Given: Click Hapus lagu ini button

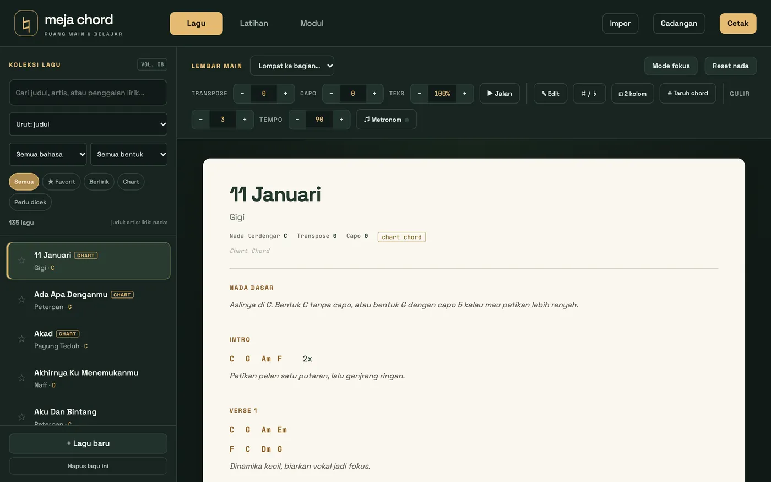Looking at the screenshot, I should (88, 466).
